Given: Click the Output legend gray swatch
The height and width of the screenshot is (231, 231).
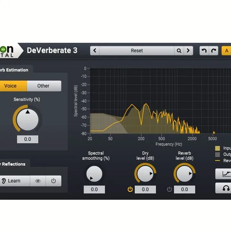Looking at the screenshot, I should 218,155.
